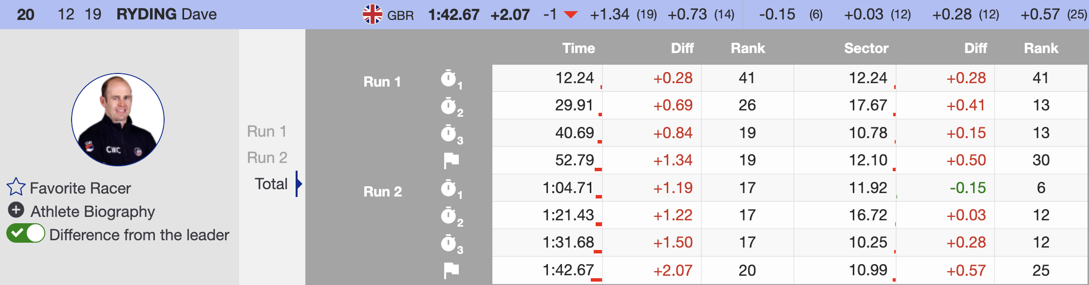Expand Athlete Biography with plus icon
The height and width of the screenshot is (285, 1089).
click(x=16, y=210)
